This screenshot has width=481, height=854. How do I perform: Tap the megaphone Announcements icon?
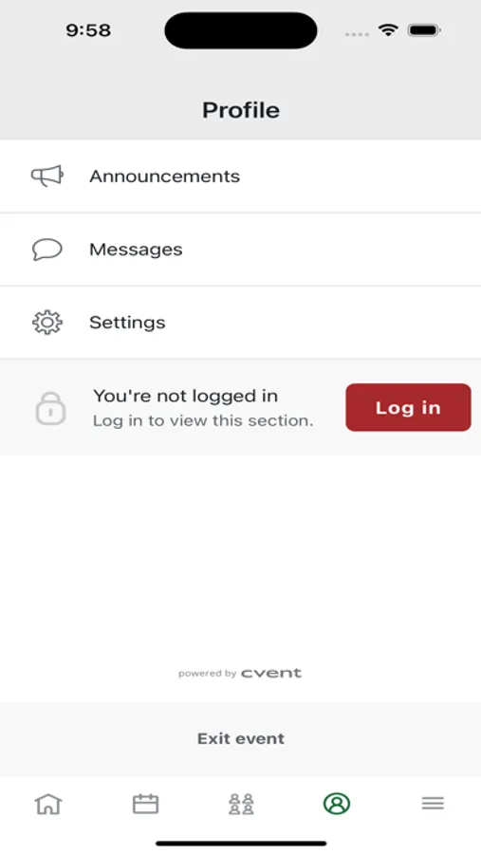coord(47,176)
